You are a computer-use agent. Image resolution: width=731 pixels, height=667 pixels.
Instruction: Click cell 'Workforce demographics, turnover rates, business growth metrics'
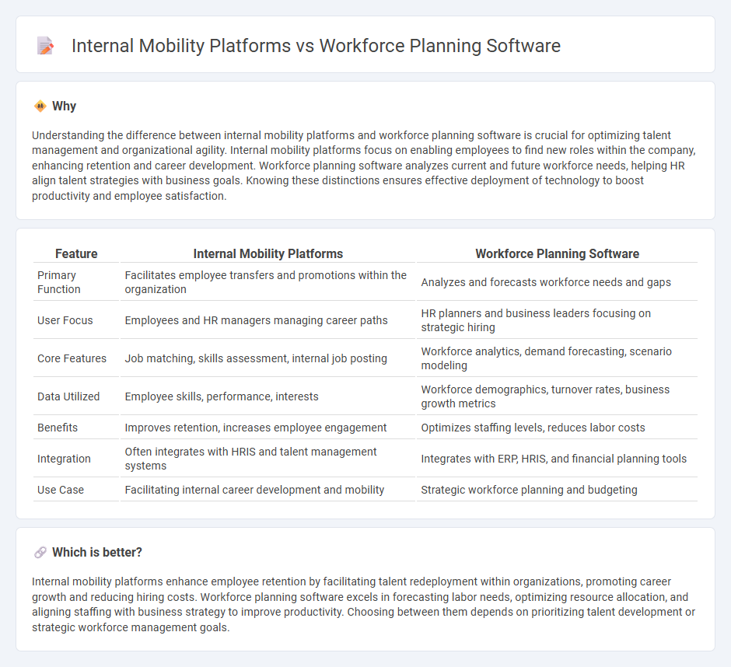557,396
